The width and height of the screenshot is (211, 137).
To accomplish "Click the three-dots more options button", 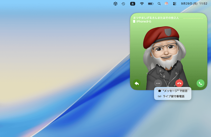I will (158, 83).
